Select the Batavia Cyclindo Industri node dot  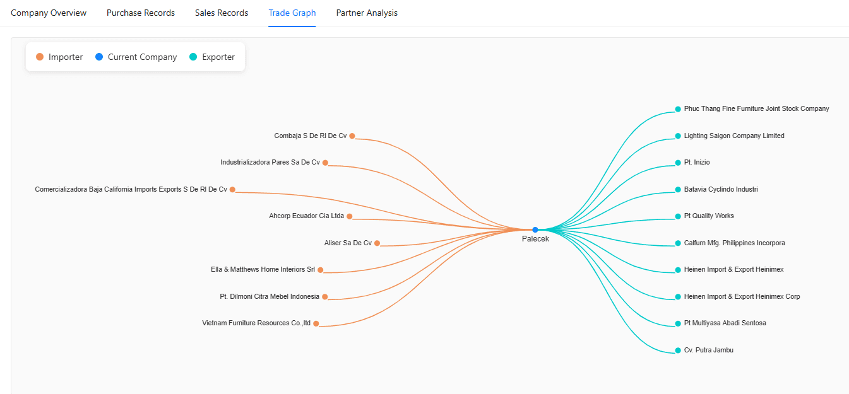tap(678, 190)
